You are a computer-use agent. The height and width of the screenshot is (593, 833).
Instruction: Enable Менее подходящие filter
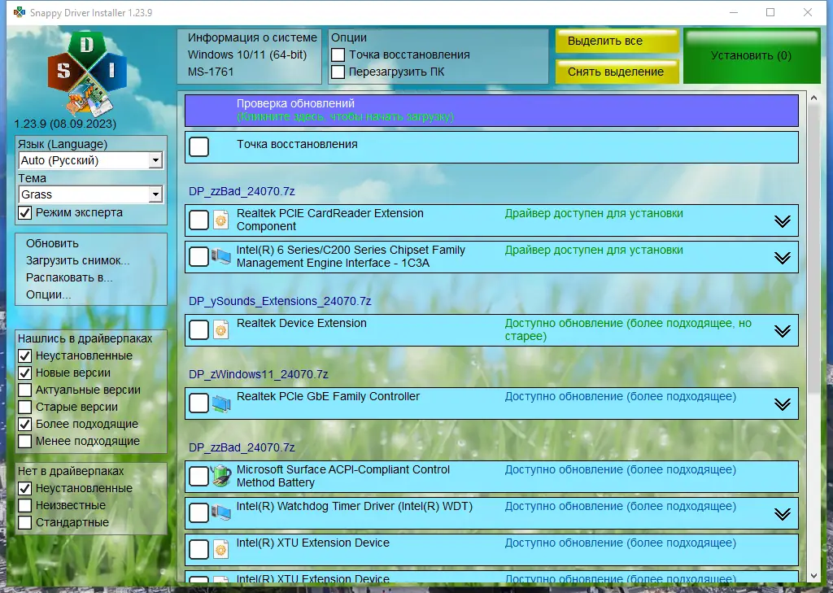pos(25,441)
